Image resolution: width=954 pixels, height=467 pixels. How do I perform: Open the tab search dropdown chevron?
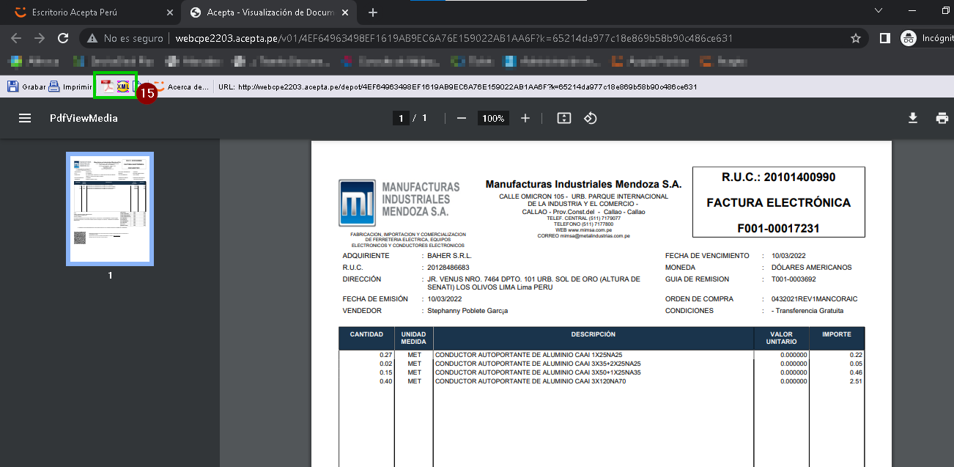(x=879, y=10)
